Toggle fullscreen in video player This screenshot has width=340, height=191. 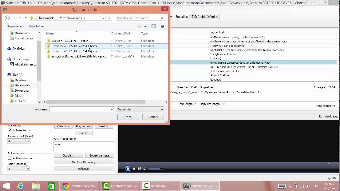145,169
